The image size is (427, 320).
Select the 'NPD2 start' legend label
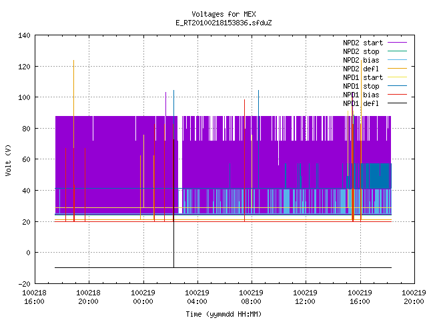click(x=363, y=43)
